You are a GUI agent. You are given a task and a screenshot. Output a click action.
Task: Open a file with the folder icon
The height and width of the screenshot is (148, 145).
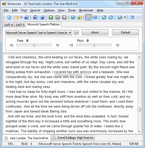click(x=16, y=17)
